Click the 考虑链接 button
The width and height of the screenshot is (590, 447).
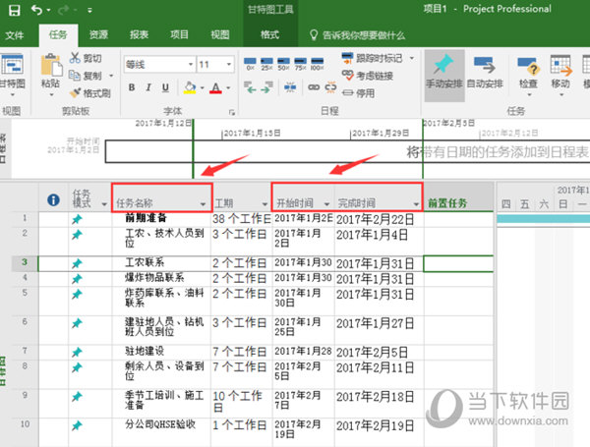(x=373, y=76)
